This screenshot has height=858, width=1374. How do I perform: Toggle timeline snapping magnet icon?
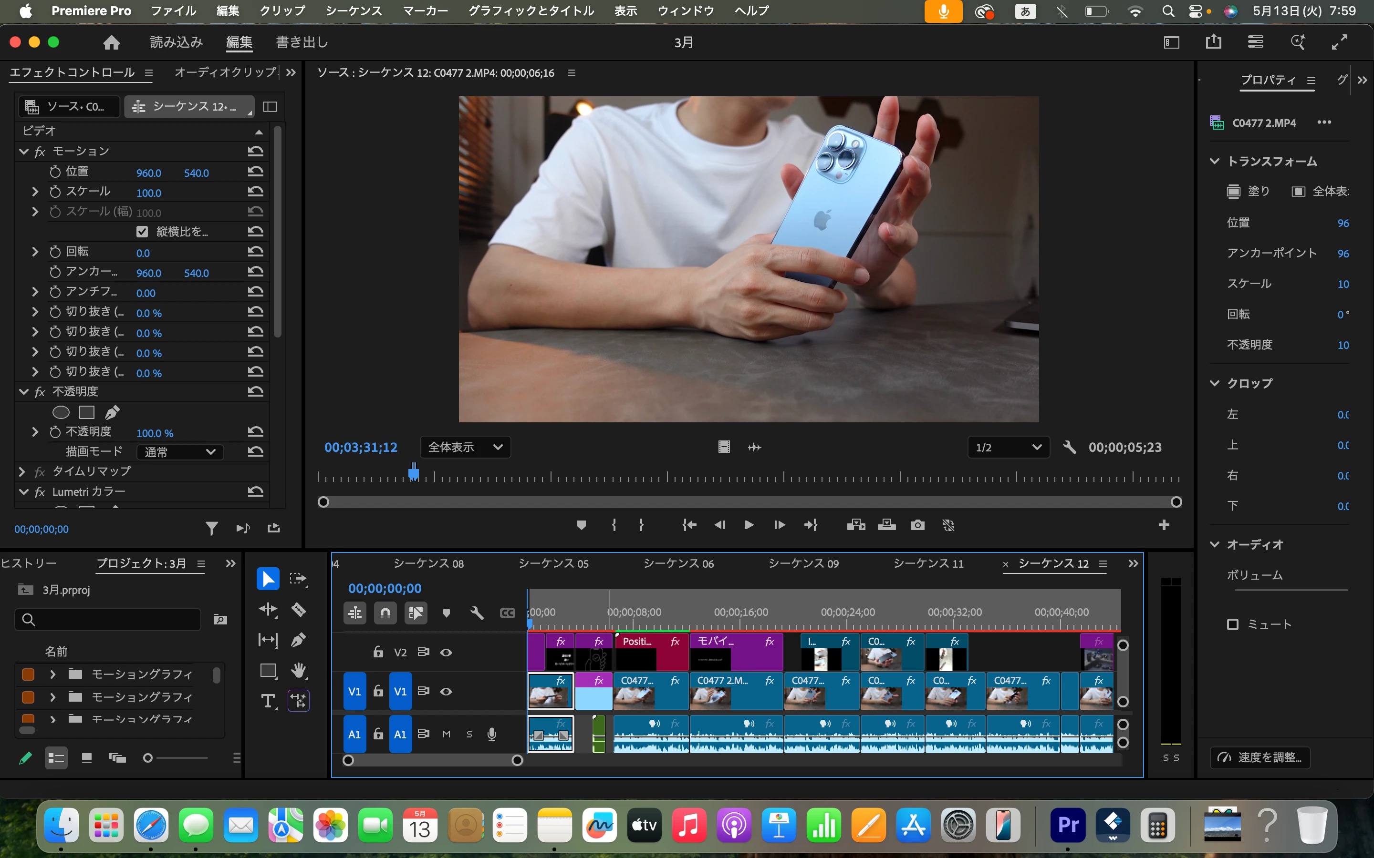(385, 613)
